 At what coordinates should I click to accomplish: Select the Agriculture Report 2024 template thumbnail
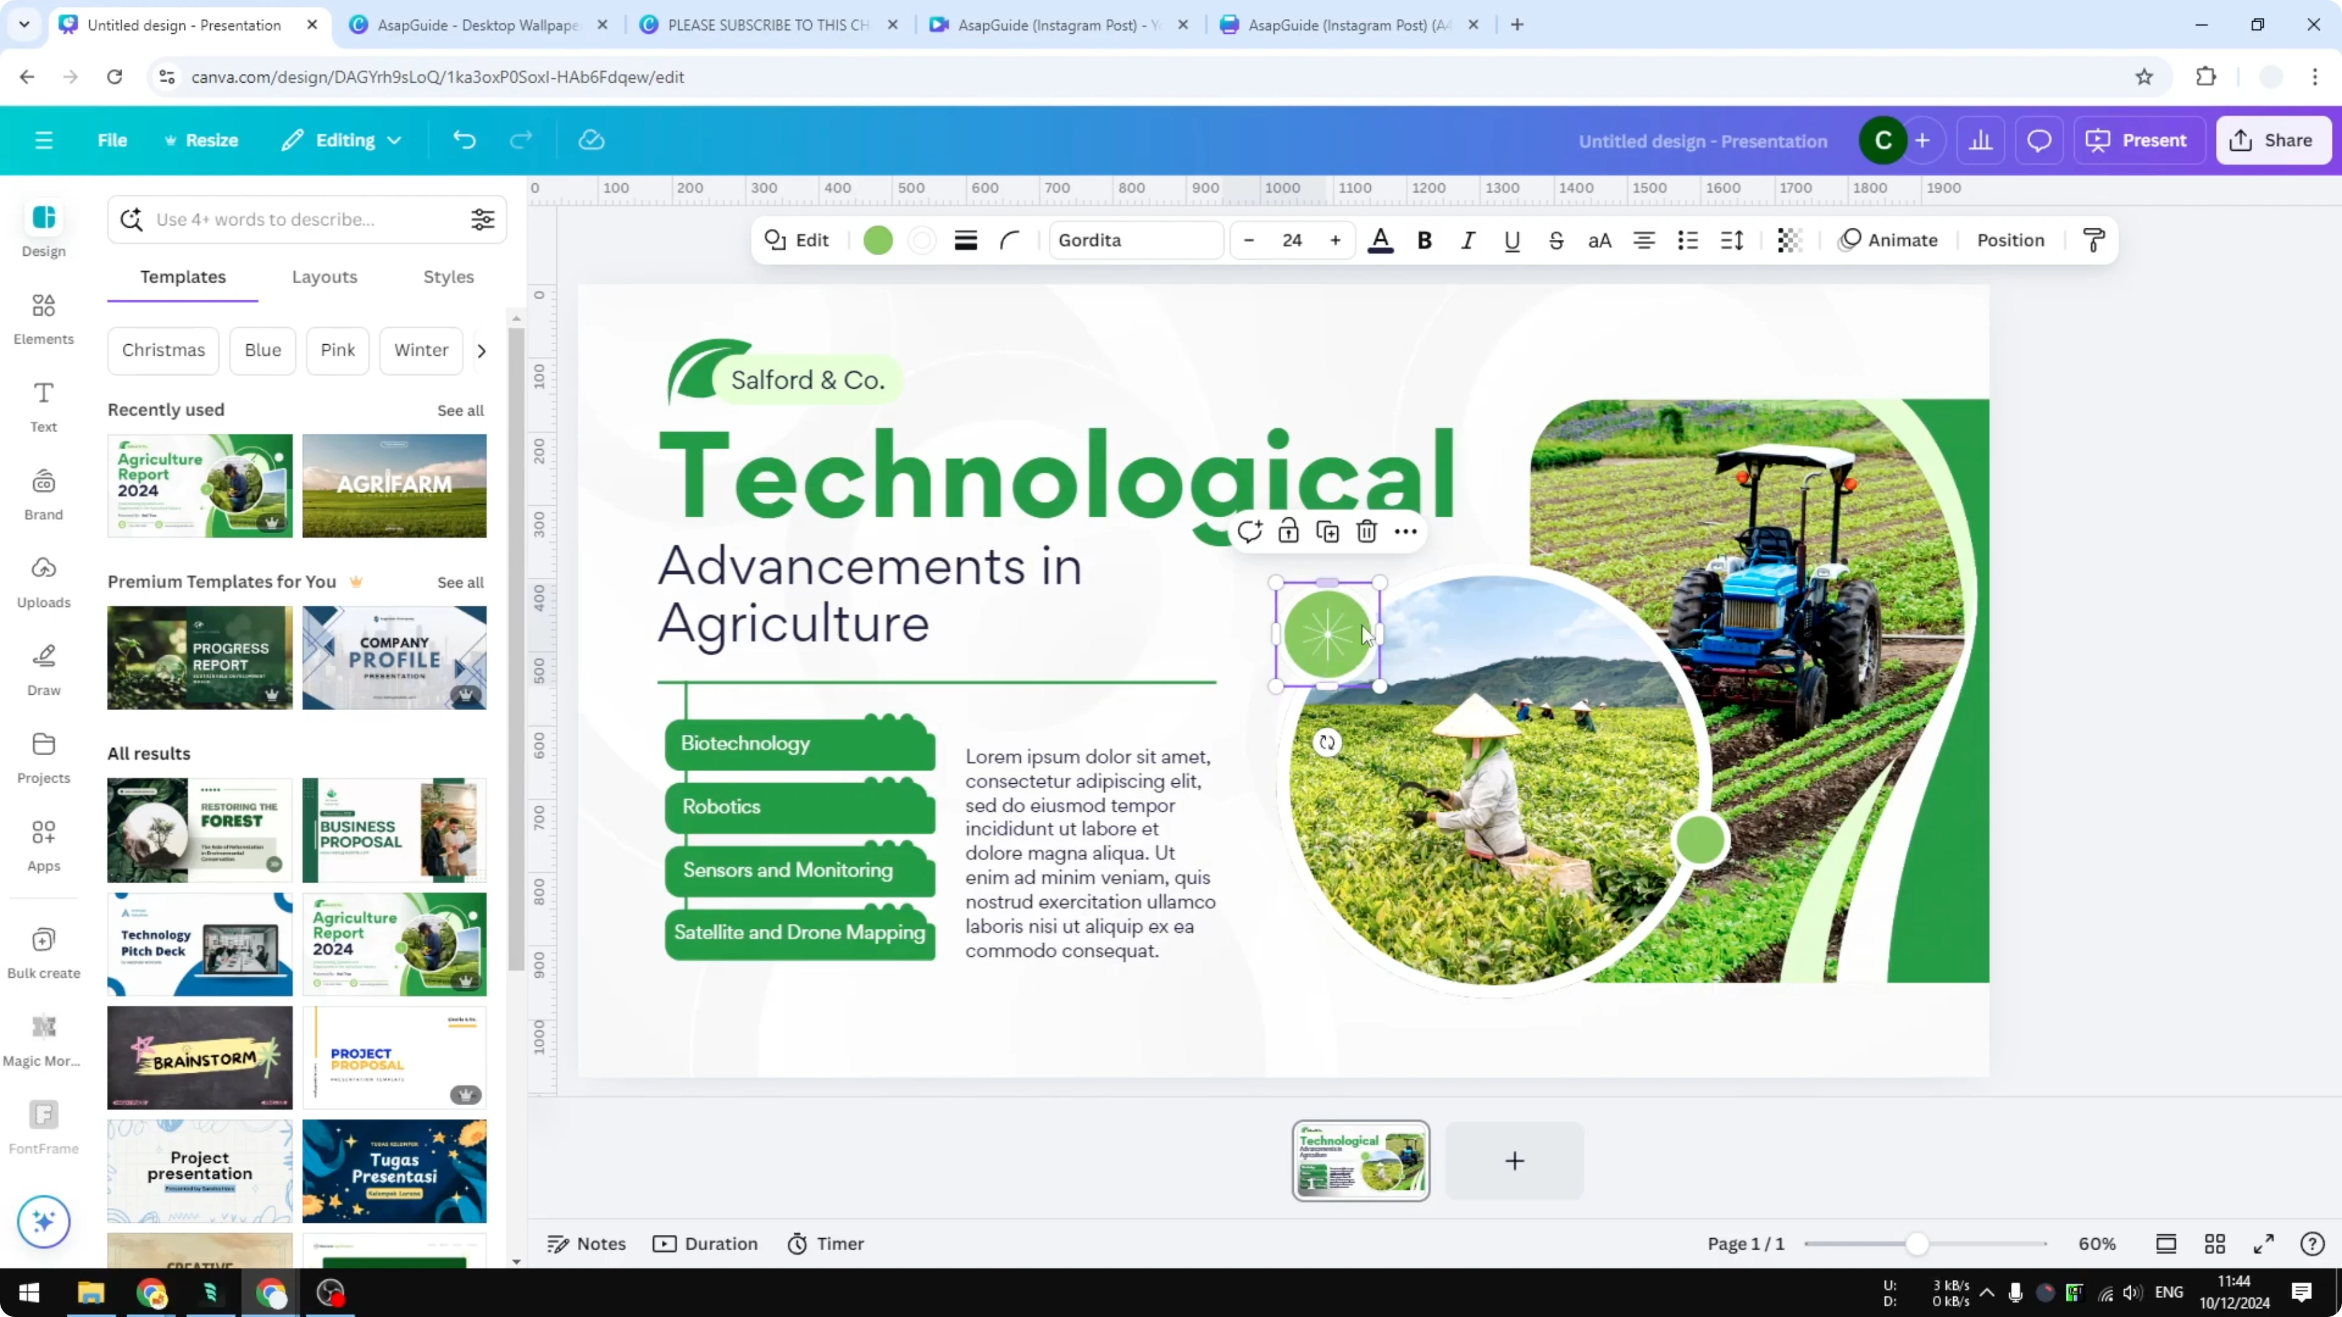point(199,485)
